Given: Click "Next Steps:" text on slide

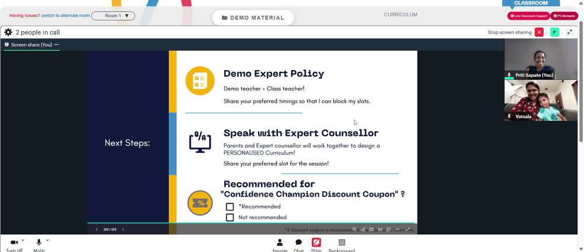Looking at the screenshot, I should click(x=127, y=143).
